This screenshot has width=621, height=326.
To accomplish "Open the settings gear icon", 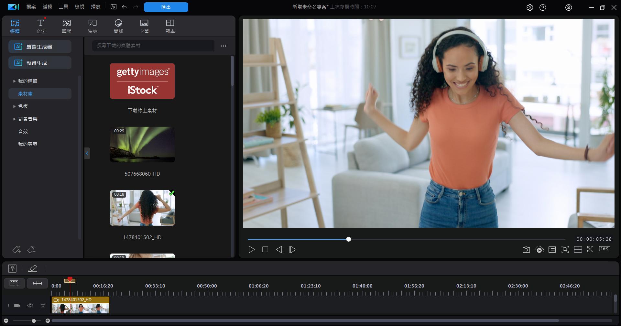I will click(x=529, y=7).
